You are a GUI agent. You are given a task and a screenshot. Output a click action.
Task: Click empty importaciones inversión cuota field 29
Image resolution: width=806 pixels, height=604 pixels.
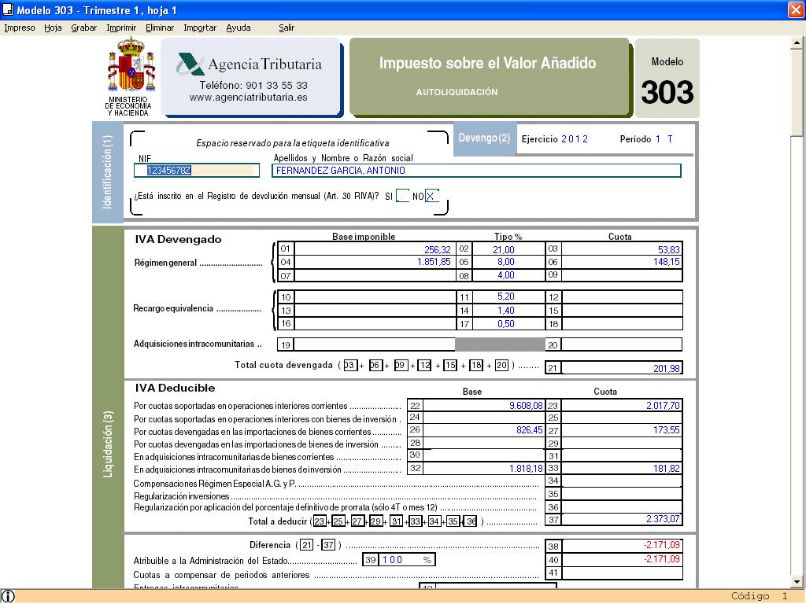coord(622,443)
